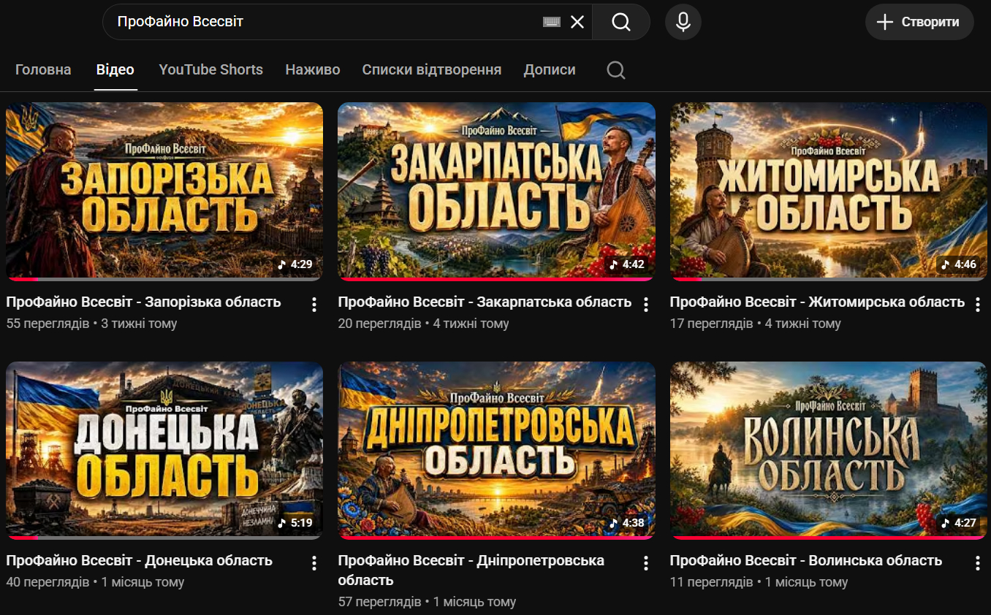Image resolution: width=991 pixels, height=615 pixels.
Task: Play the Волинська область video thumbnail
Action: click(827, 451)
